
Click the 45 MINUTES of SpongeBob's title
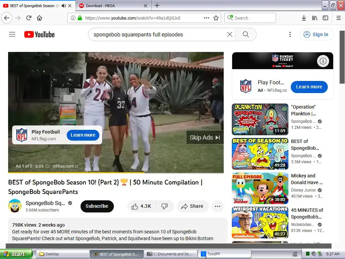tap(307, 213)
